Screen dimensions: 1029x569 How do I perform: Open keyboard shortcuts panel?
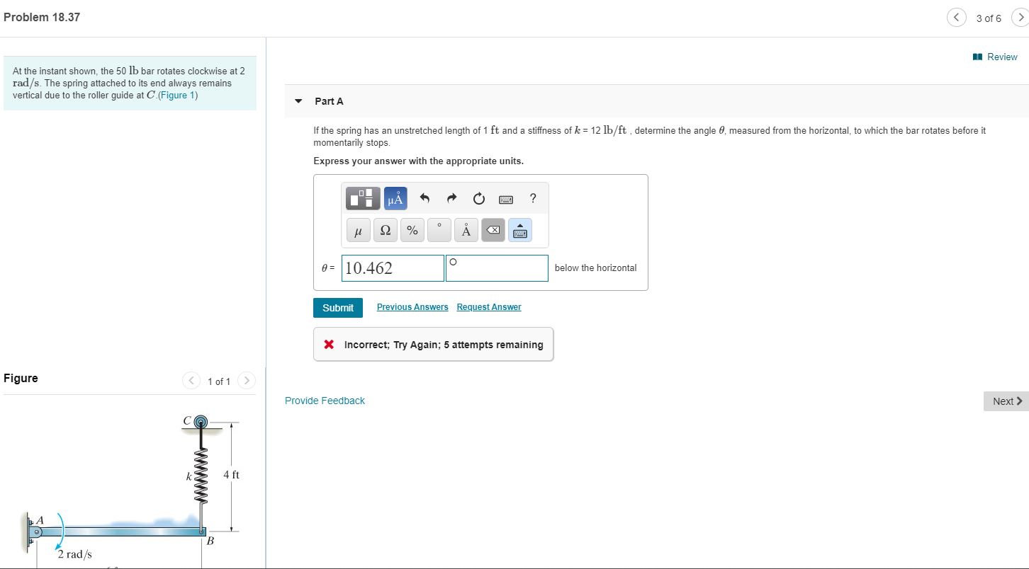(x=506, y=200)
